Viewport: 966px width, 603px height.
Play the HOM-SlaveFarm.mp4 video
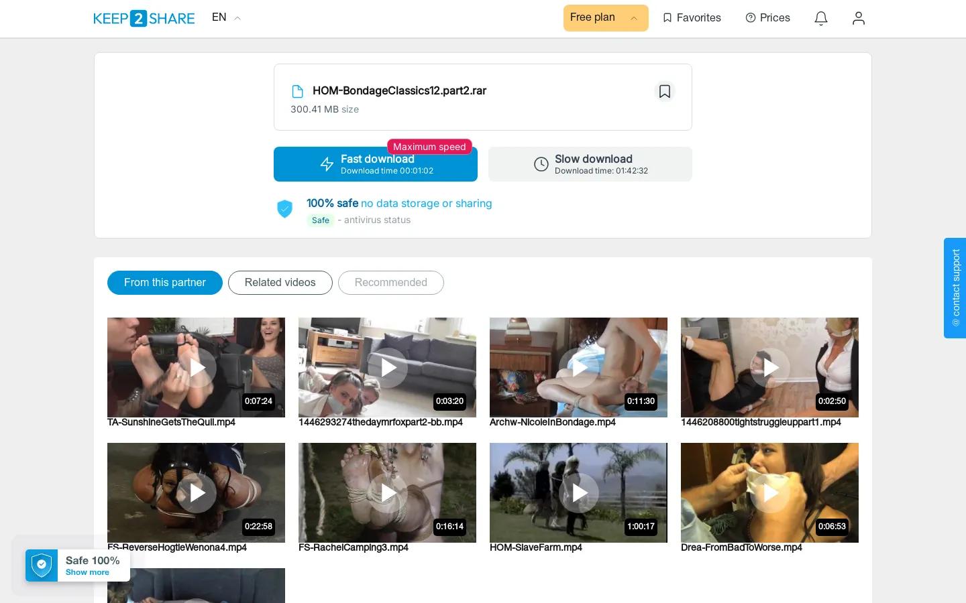[579, 492]
